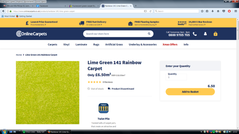Open the Carpets category
239x134 pixels.
pyautogui.click(x=53, y=44)
